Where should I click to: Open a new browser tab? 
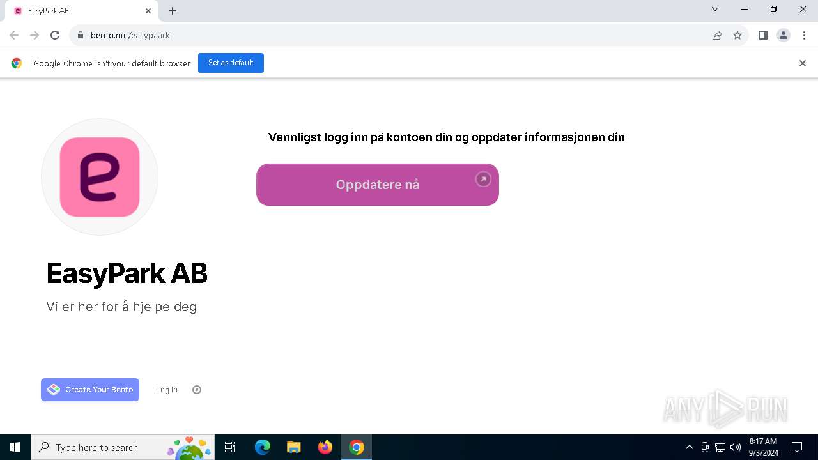tap(173, 11)
